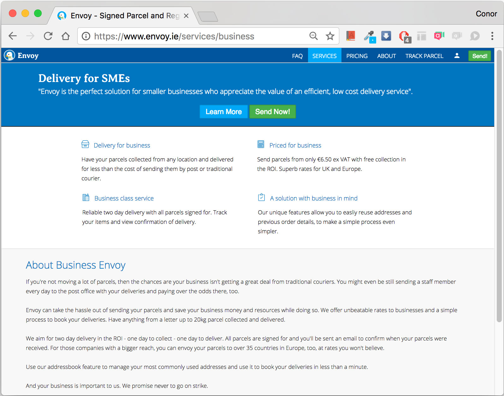Click the Delivery for business box icon

85,144
